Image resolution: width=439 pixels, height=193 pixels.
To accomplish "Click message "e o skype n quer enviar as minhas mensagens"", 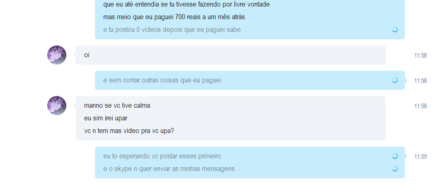I will [169, 169].
